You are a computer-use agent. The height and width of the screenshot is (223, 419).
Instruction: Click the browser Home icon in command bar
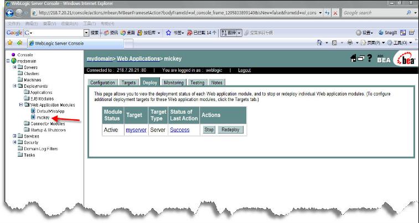pos(319,43)
